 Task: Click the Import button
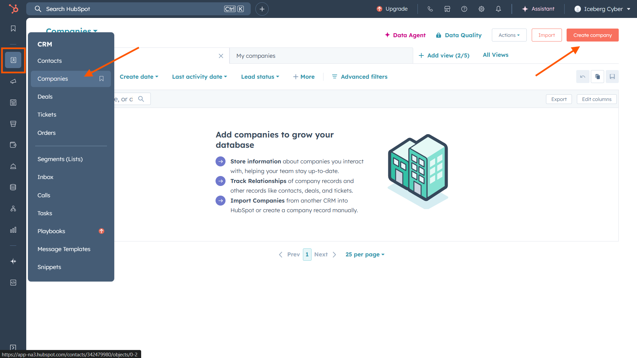[x=547, y=35]
